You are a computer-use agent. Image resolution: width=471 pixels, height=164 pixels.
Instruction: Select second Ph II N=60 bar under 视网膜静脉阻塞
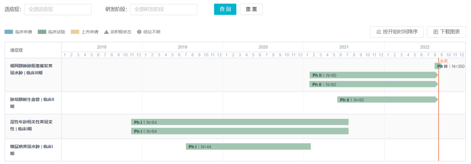pyautogui.click(x=374, y=84)
